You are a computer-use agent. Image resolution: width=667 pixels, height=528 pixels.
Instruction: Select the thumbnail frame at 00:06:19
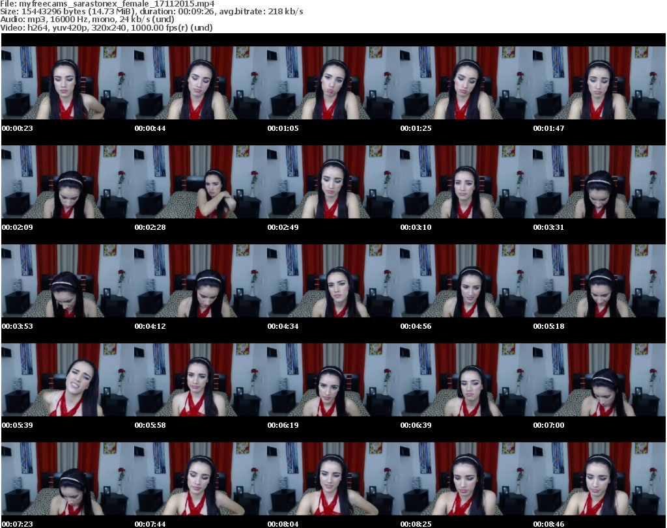(333, 380)
